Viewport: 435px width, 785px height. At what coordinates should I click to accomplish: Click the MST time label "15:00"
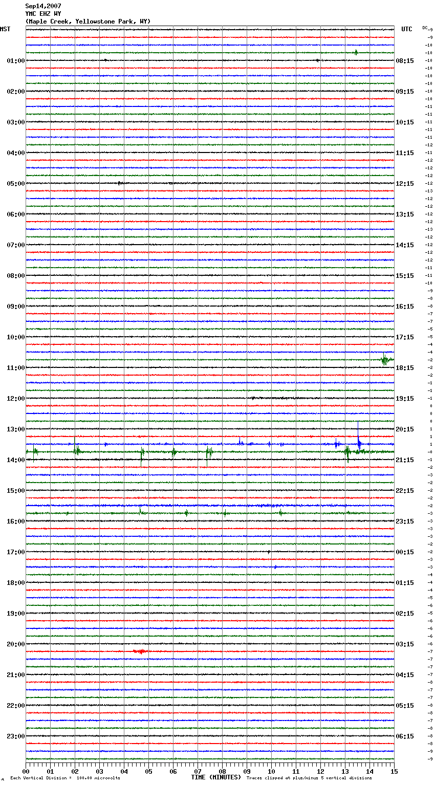[16, 491]
